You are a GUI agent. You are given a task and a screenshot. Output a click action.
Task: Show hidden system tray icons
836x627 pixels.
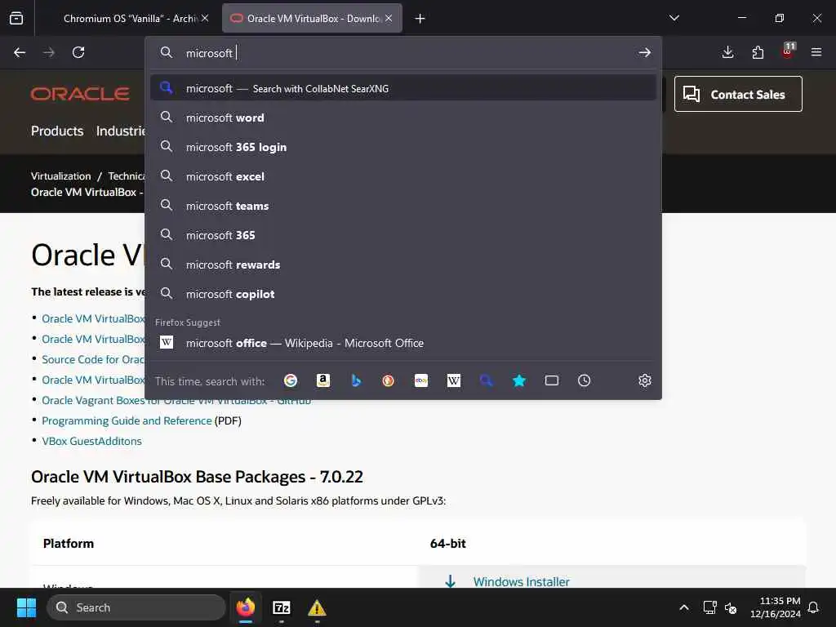(x=684, y=607)
